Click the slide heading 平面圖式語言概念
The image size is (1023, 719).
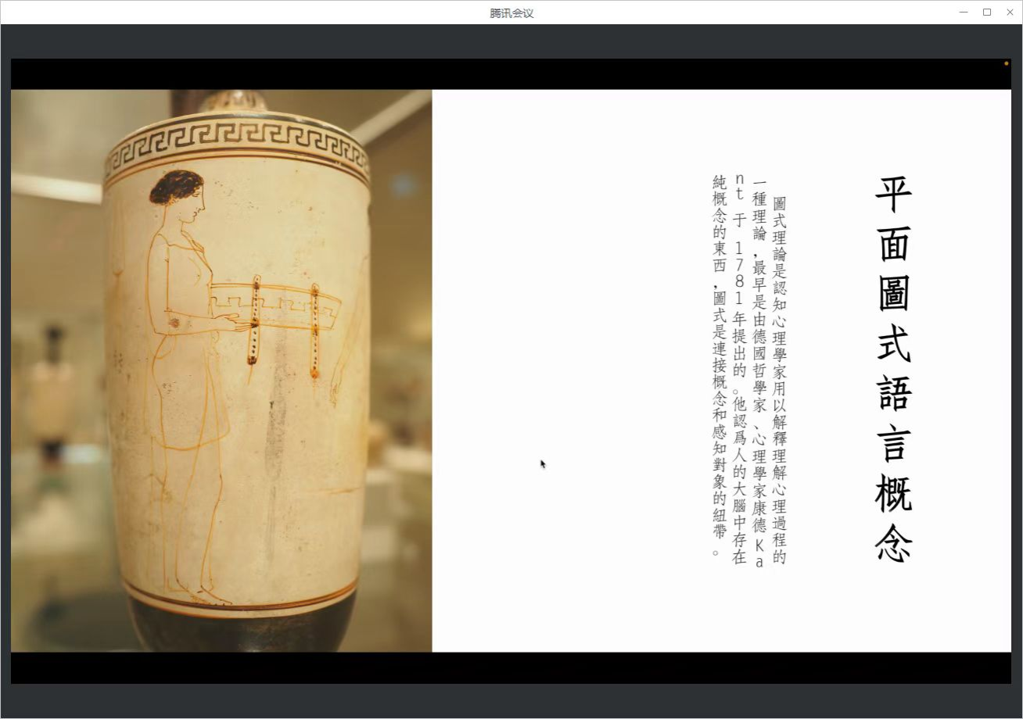[893, 368]
